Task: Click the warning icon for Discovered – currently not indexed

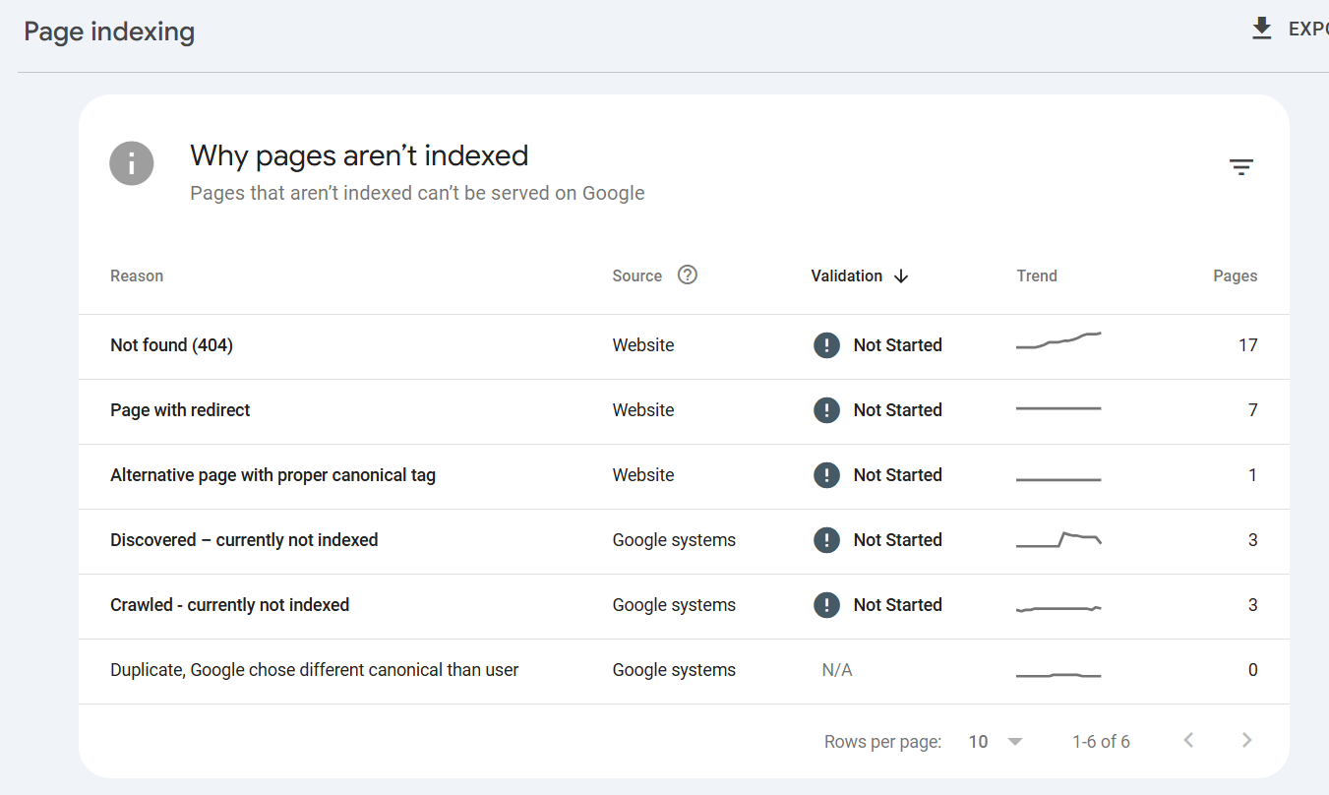Action: [827, 539]
